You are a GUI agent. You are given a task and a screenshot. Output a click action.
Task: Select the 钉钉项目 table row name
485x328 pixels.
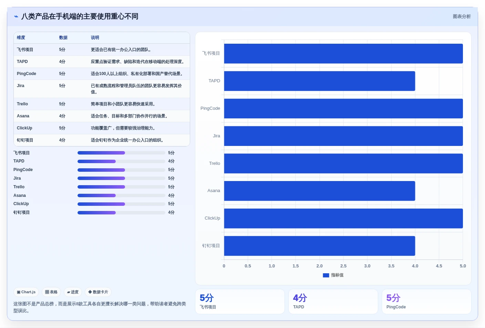pos(25,140)
